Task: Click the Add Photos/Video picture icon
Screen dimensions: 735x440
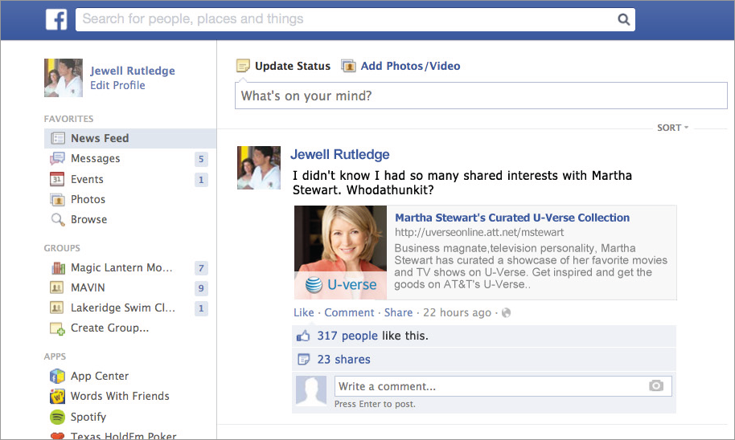Action: [348, 66]
